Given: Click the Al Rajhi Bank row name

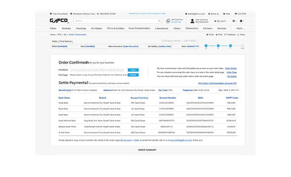Looking at the screenshot, I should click(64, 133).
